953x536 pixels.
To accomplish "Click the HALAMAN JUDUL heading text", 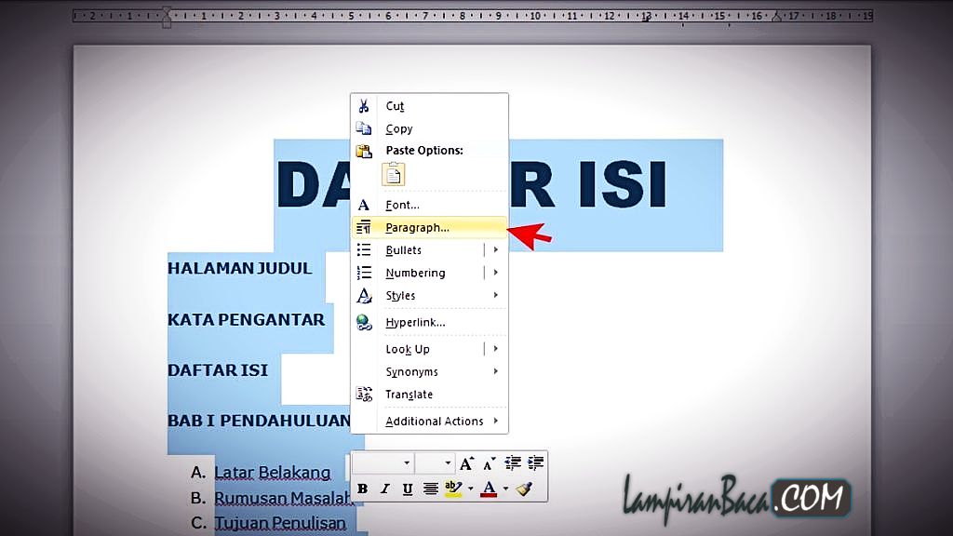I will 239,268.
